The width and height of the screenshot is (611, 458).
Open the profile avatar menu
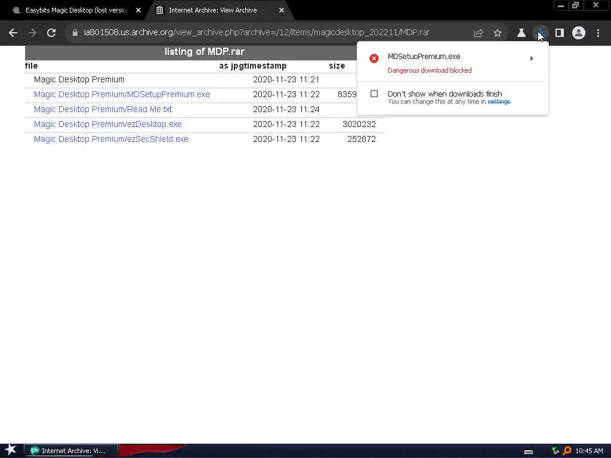point(578,33)
